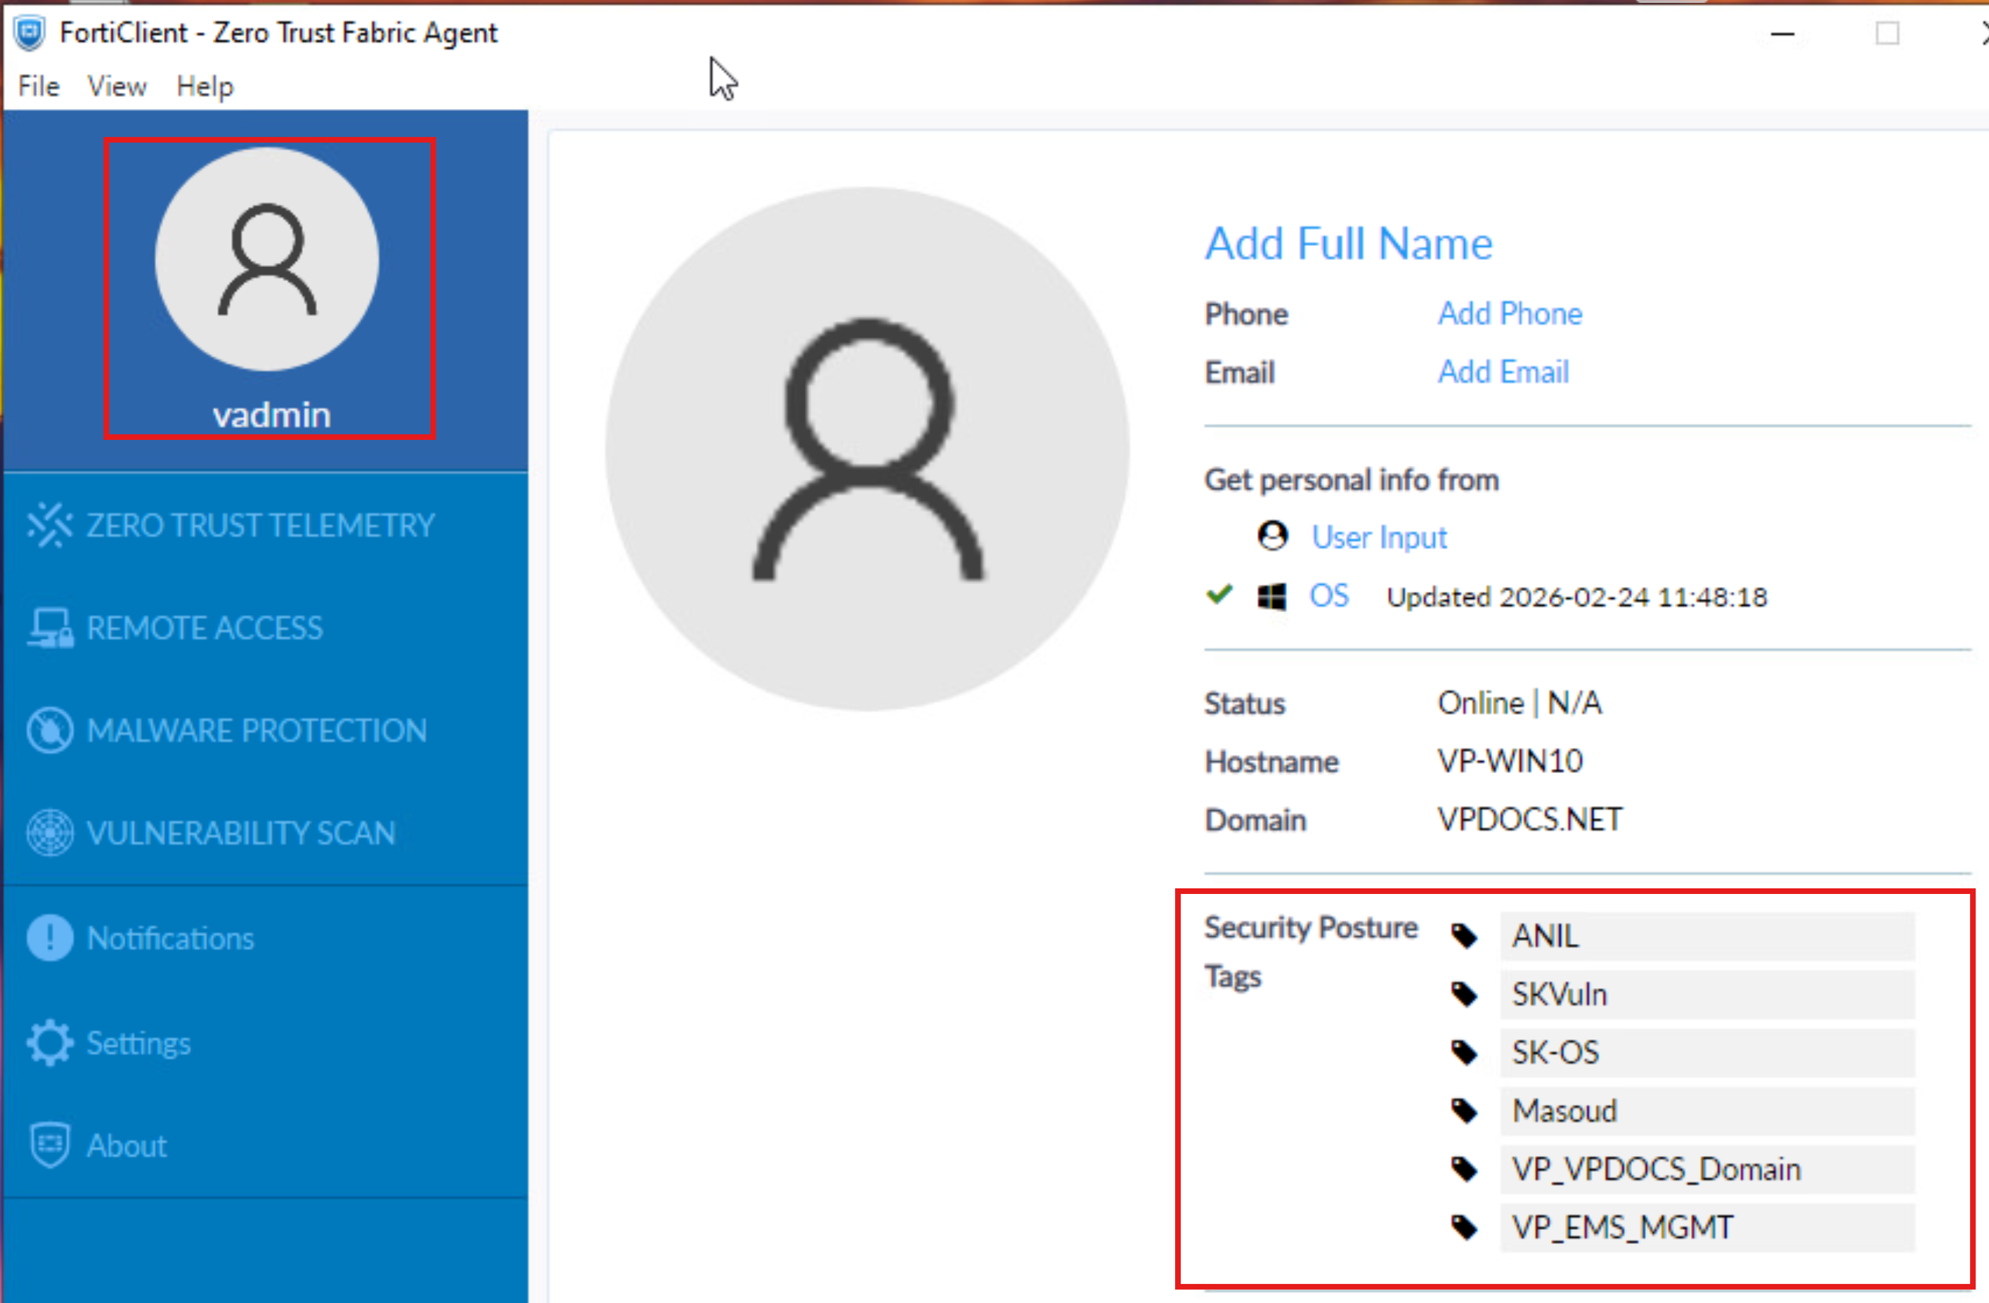Click the tag icon beside ANIL
Screen dimensions: 1989x1303
(x=1463, y=936)
